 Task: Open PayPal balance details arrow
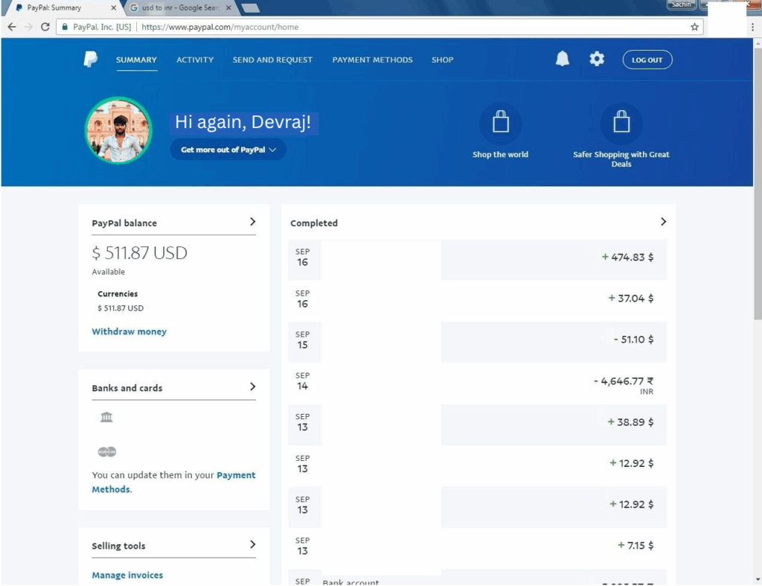click(252, 222)
